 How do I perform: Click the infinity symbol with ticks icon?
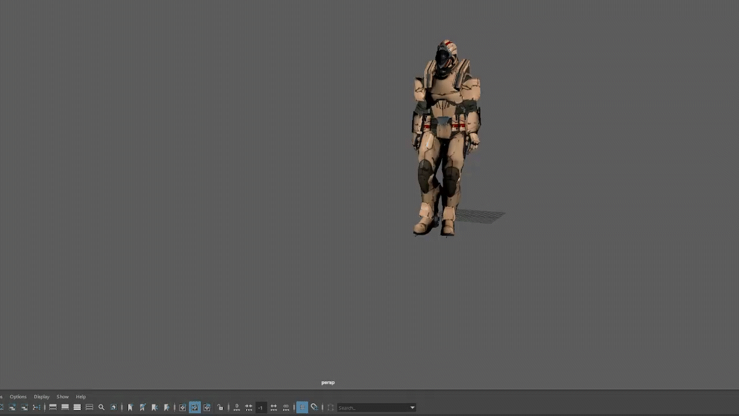click(x=286, y=407)
